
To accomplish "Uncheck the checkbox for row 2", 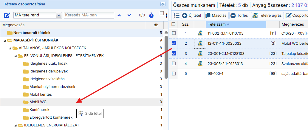I will 174,44.
